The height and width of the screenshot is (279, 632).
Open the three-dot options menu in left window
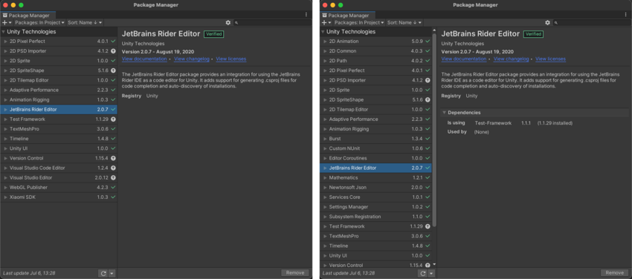[x=306, y=15]
